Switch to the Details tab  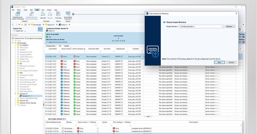66,46
